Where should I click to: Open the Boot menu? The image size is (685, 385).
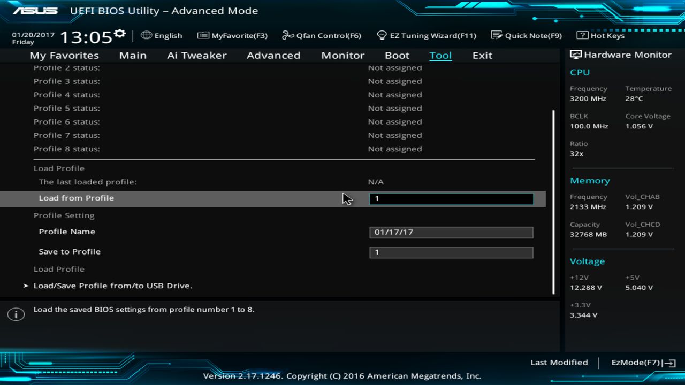(x=397, y=55)
